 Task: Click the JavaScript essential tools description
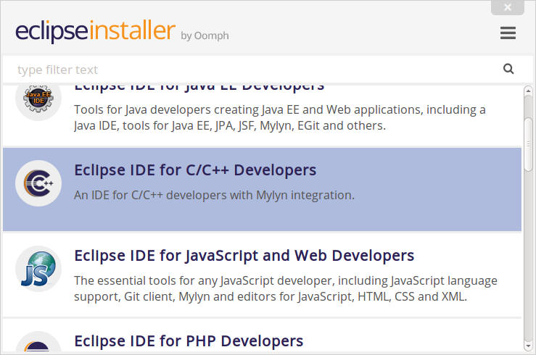coord(285,288)
